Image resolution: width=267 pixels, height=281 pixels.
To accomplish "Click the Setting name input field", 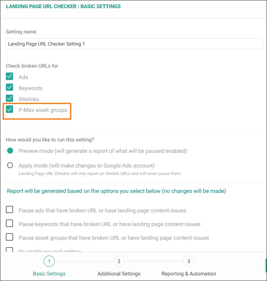I will [x=134, y=44].
